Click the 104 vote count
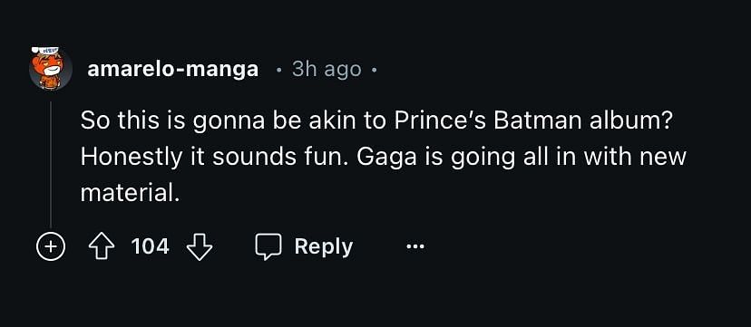This screenshot has width=751, height=327. click(x=150, y=246)
